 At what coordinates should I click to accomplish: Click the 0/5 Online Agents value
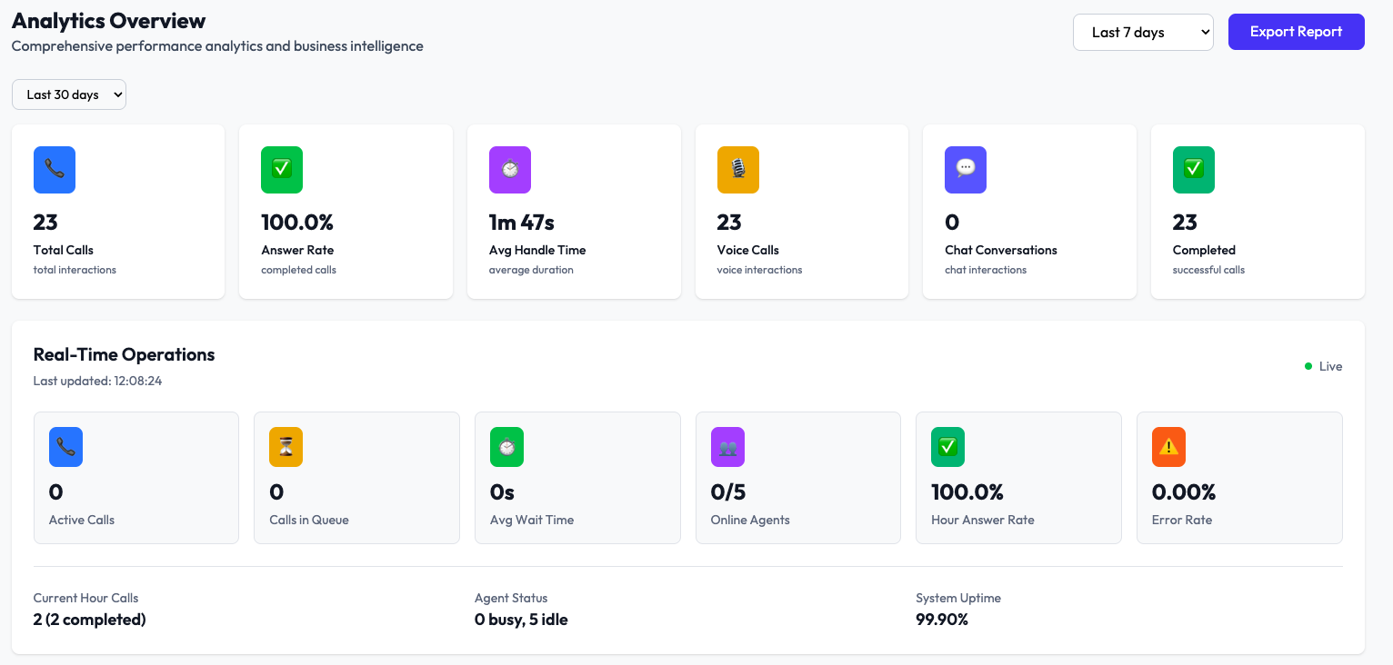pos(728,492)
